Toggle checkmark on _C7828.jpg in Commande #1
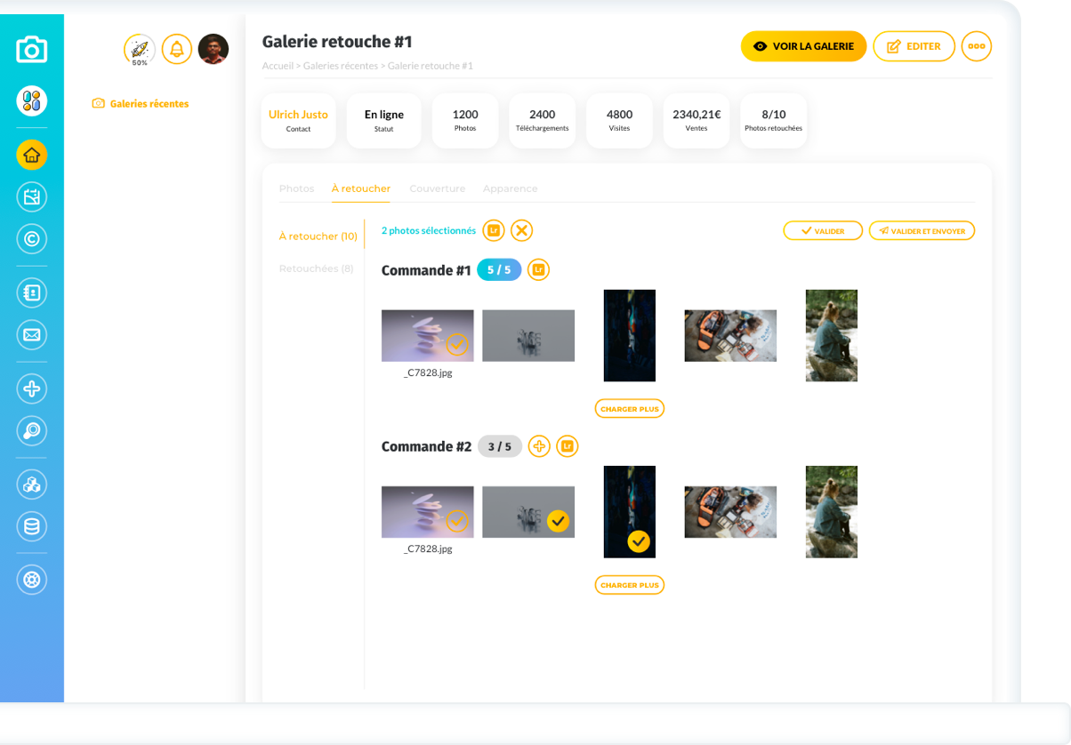This screenshot has height=745, width=1071. pos(457,344)
